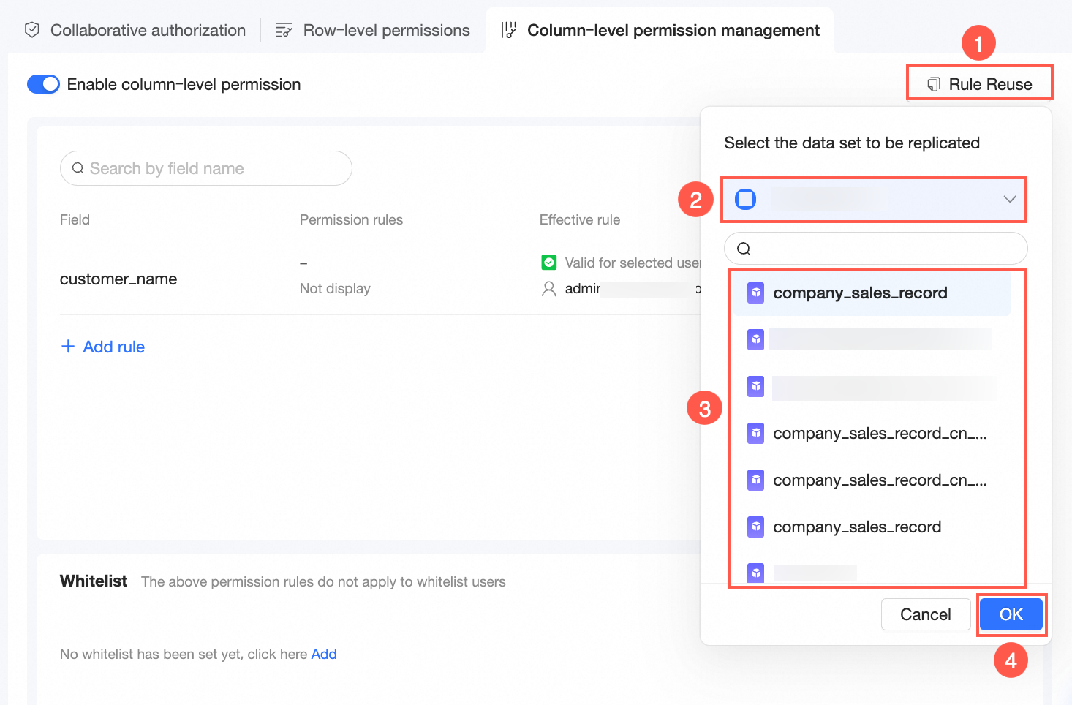Choose first company_sales_record_cn dataset option
Screen dimensions: 1072x705
click(x=879, y=434)
